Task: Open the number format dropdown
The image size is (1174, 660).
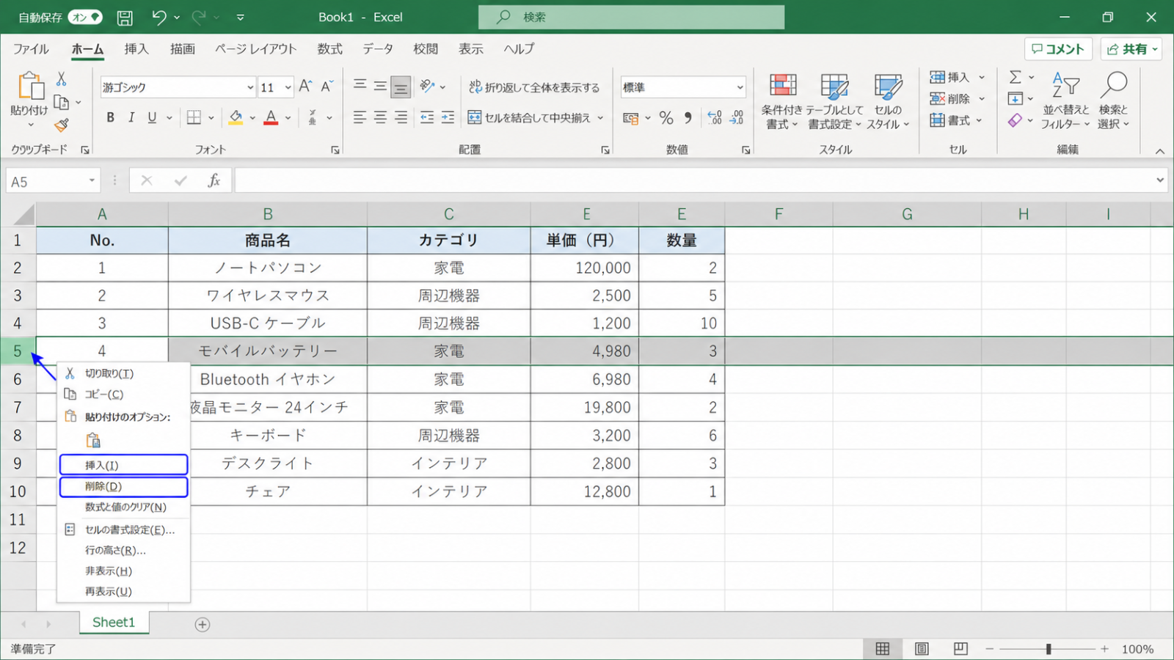Action: [x=740, y=87]
